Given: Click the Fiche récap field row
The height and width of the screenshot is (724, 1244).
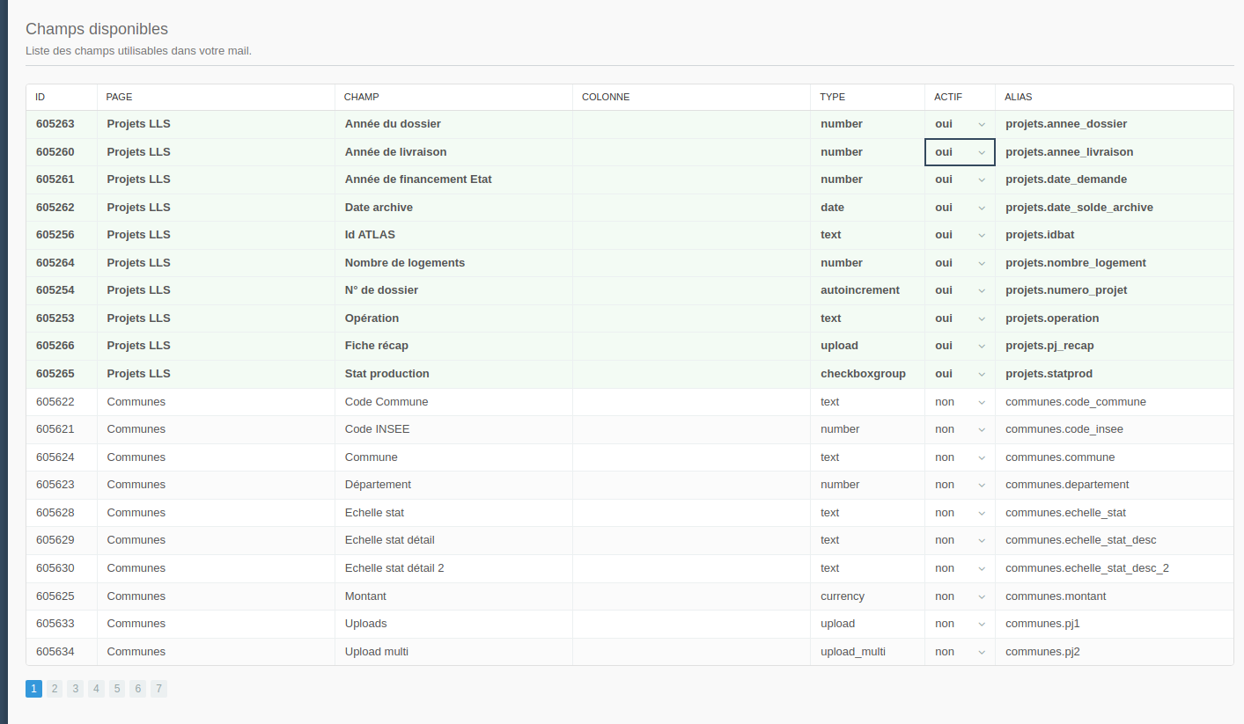Looking at the screenshot, I should tap(376, 346).
